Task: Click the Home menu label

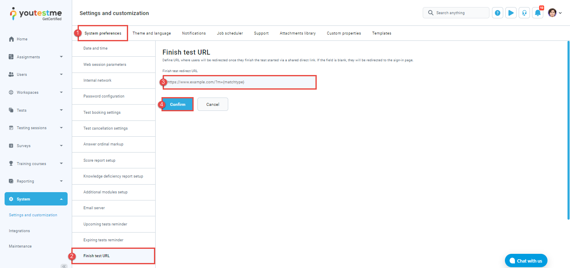Action: pos(22,39)
